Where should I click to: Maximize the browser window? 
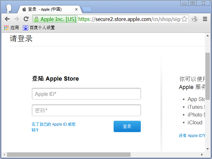[x=193, y=3]
